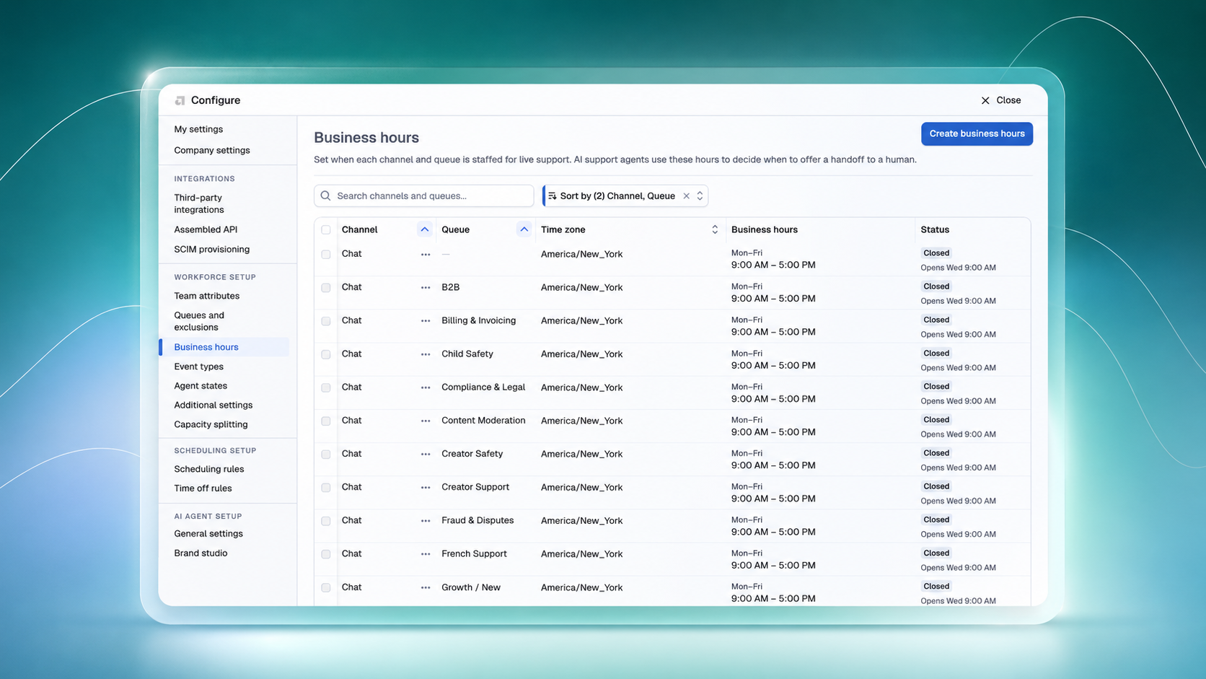Tick the checkbox for Billing & Invoicing row

pyautogui.click(x=326, y=321)
